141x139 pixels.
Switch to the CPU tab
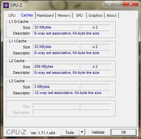[x=12, y=15]
